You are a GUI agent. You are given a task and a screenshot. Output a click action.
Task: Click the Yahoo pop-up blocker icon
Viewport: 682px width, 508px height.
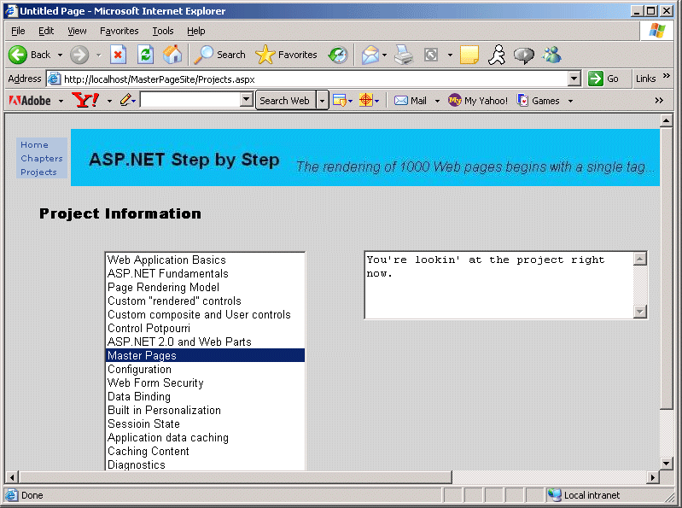pyautogui.click(x=340, y=101)
